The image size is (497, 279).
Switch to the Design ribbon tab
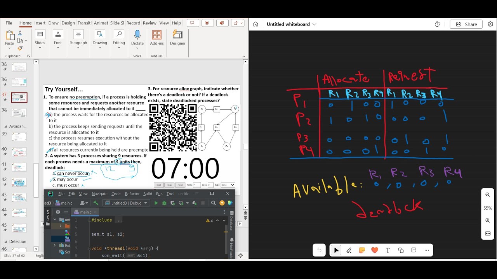(x=68, y=23)
